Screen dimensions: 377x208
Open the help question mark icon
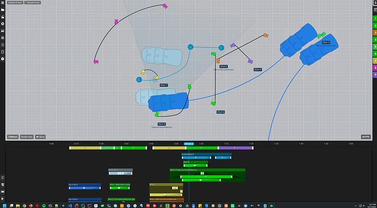tap(3, 59)
